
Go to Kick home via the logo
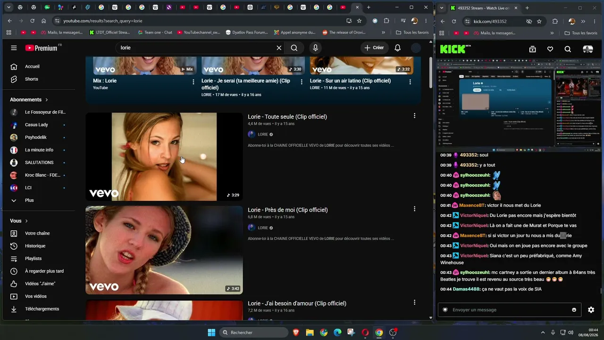pyautogui.click(x=455, y=49)
